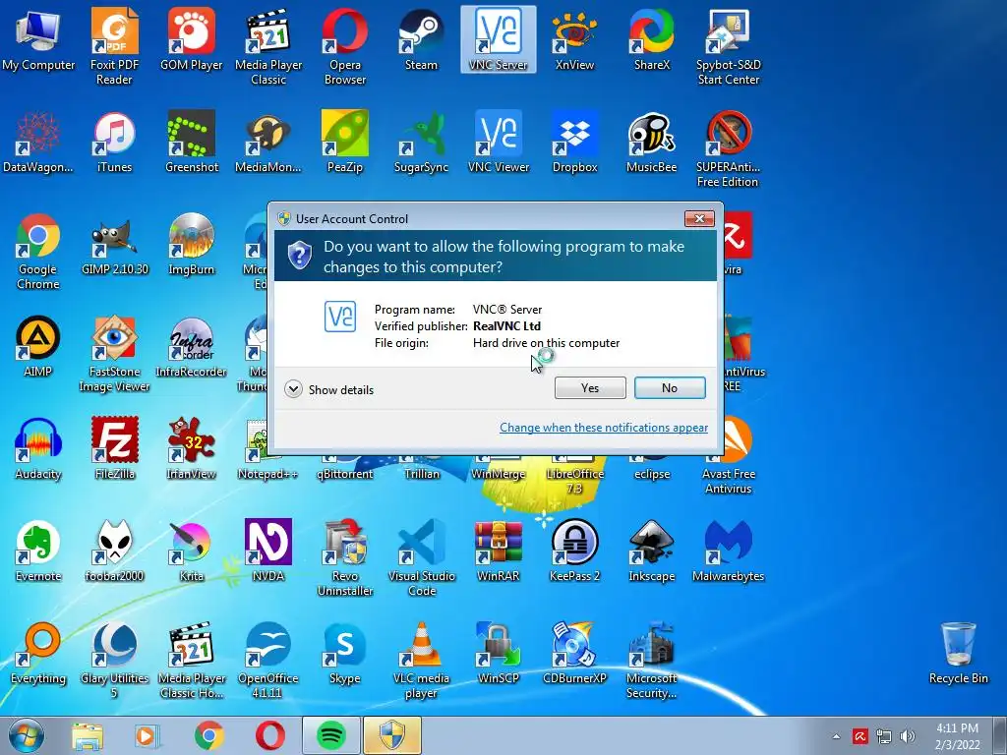Viewport: 1007px width, 755px height.
Task: Select the NVDA desktop icon
Action: pyautogui.click(x=268, y=551)
